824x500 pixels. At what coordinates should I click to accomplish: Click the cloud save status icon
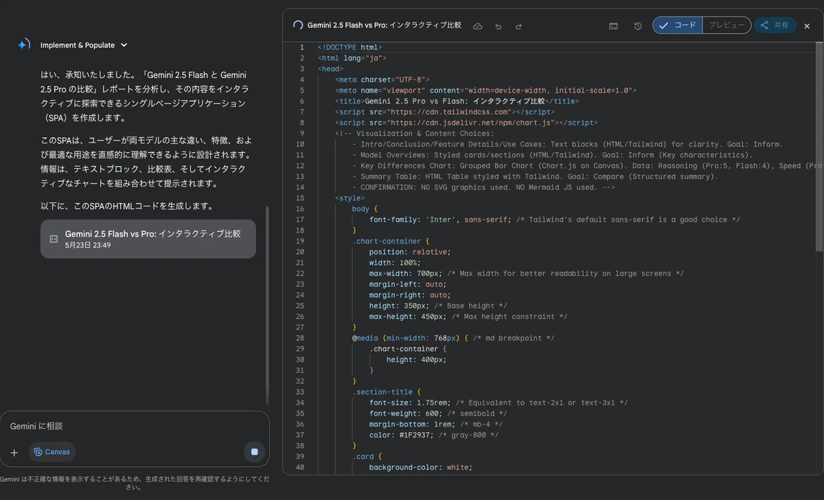[x=478, y=26]
